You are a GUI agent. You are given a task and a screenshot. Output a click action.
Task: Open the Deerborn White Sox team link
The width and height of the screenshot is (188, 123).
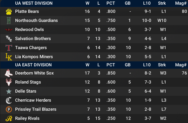pos(34,73)
